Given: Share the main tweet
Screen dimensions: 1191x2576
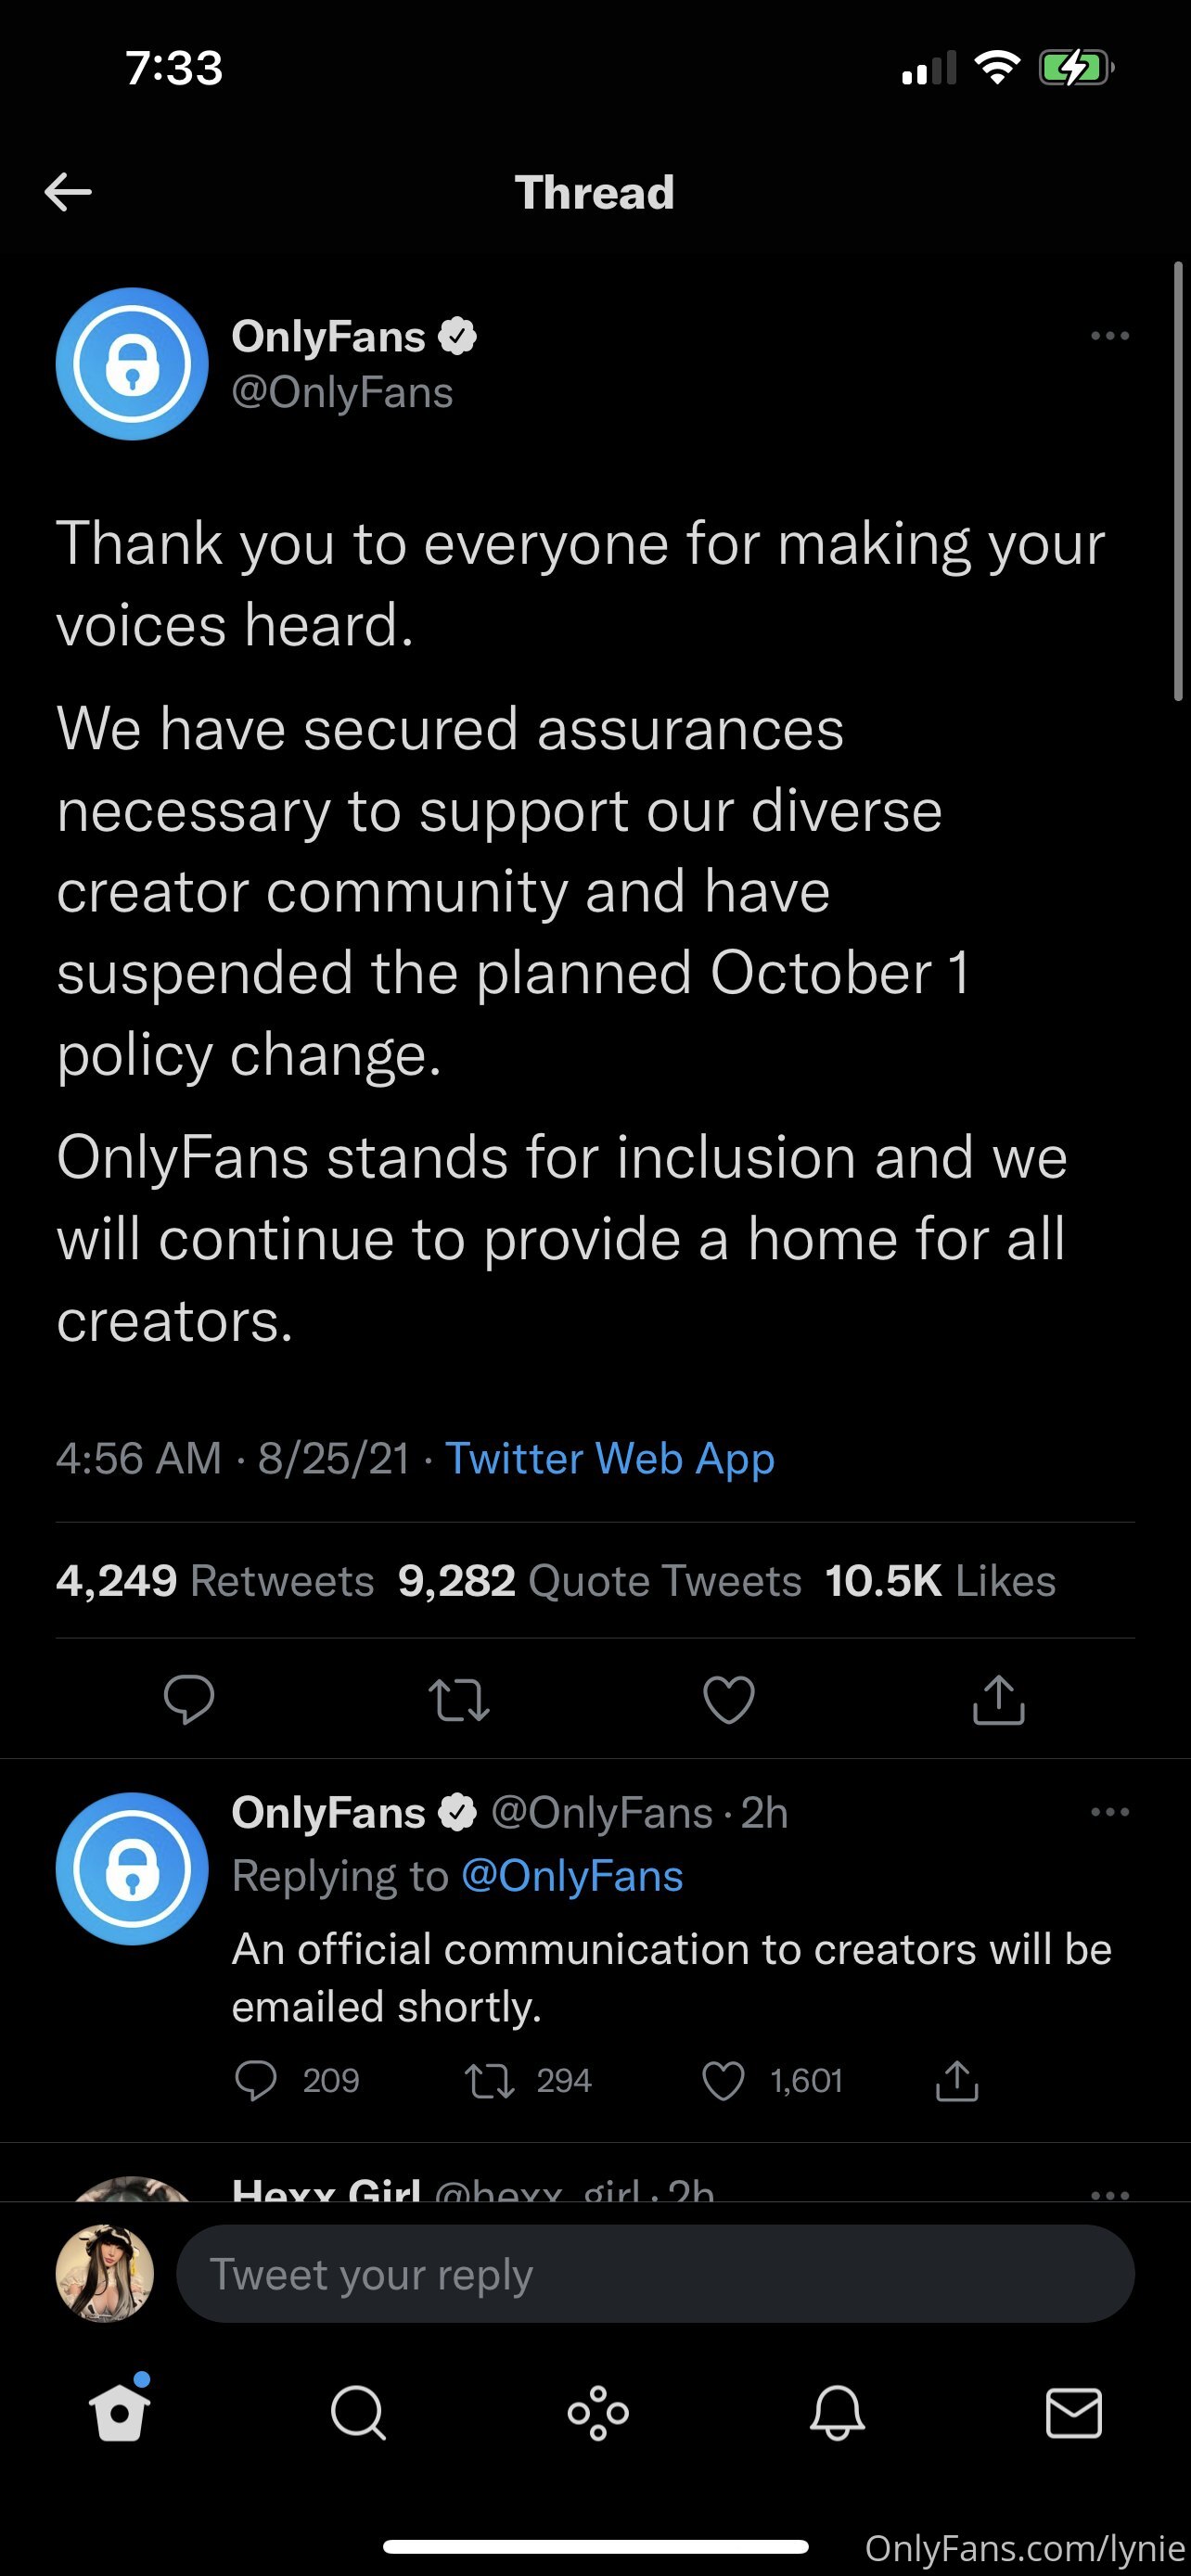Looking at the screenshot, I should coord(999,1699).
